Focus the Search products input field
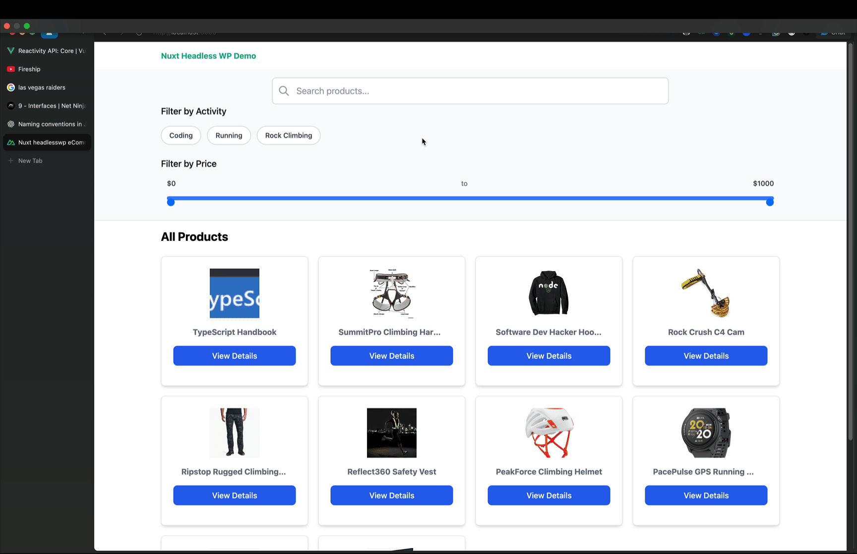 coord(476,91)
